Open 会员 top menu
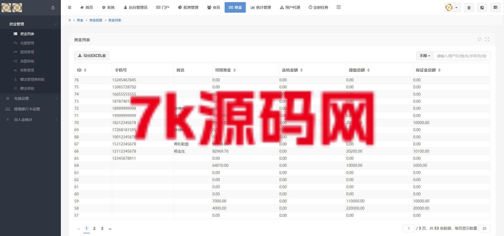 [214, 7]
